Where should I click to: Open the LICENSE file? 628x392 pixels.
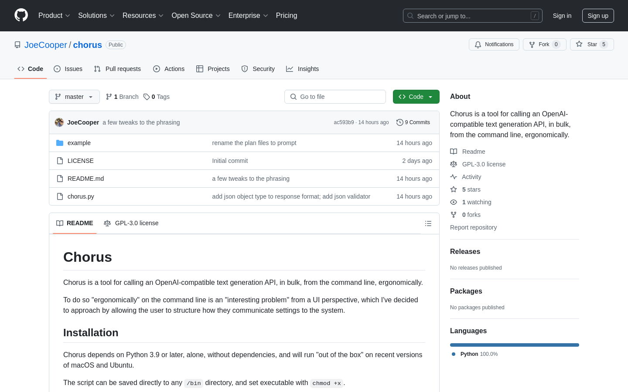click(x=81, y=161)
